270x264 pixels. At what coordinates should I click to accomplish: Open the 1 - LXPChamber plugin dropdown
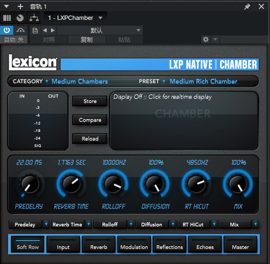pos(75,18)
